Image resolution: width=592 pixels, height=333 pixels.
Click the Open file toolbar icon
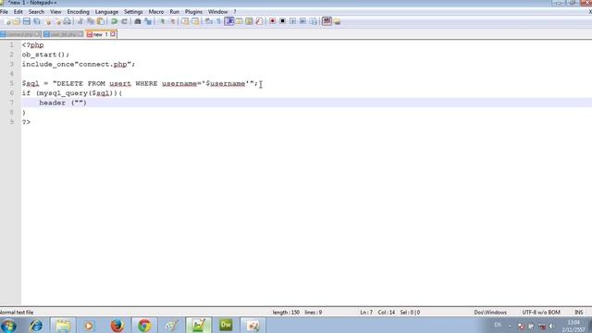coord(17,21)
